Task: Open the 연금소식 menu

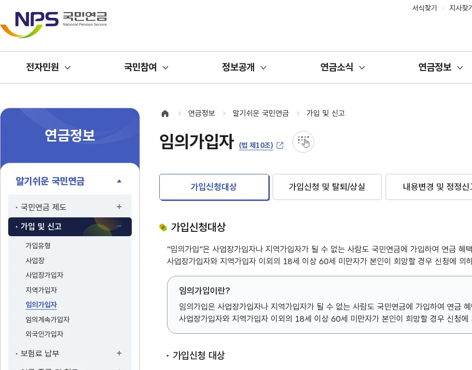Action: (337, 67)
